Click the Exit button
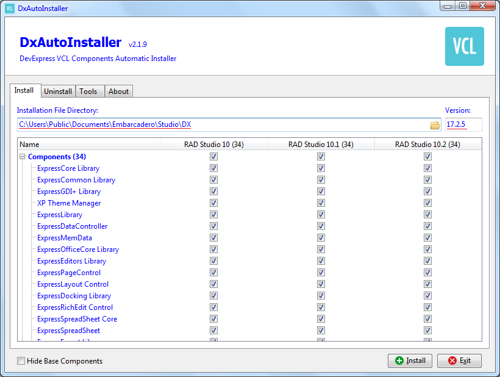 (x=459, y=361)
